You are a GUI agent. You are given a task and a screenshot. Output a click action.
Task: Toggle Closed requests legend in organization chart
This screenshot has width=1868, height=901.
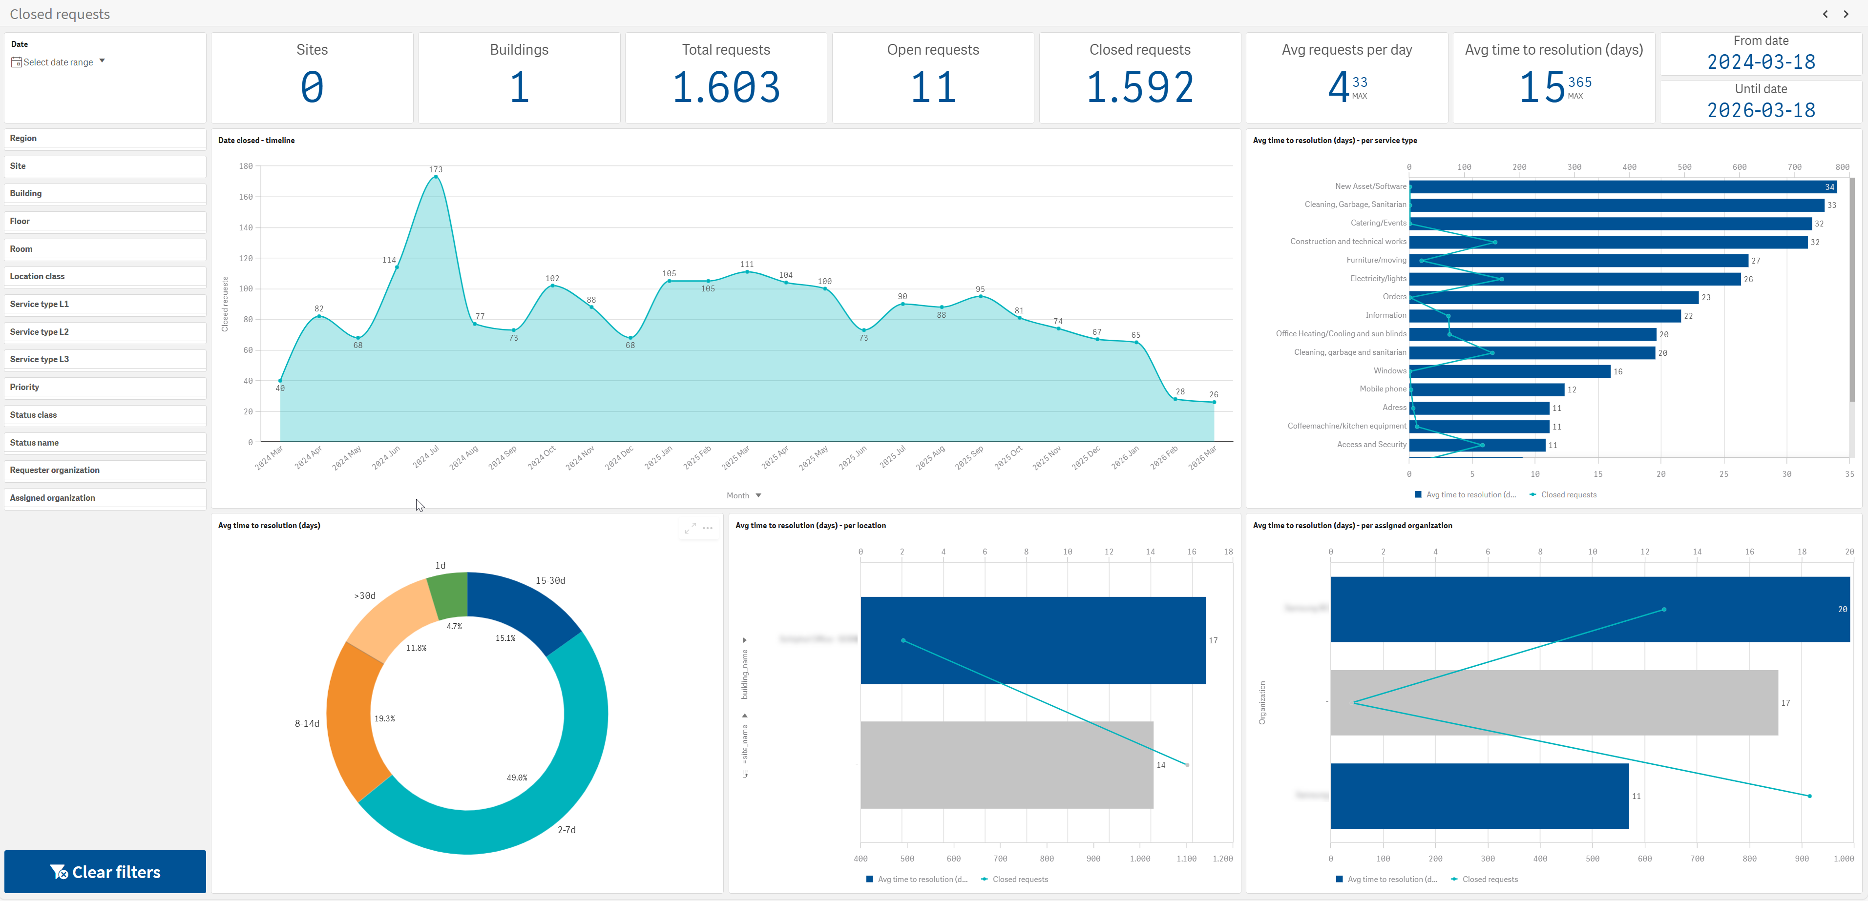[x=1485, y=879]
